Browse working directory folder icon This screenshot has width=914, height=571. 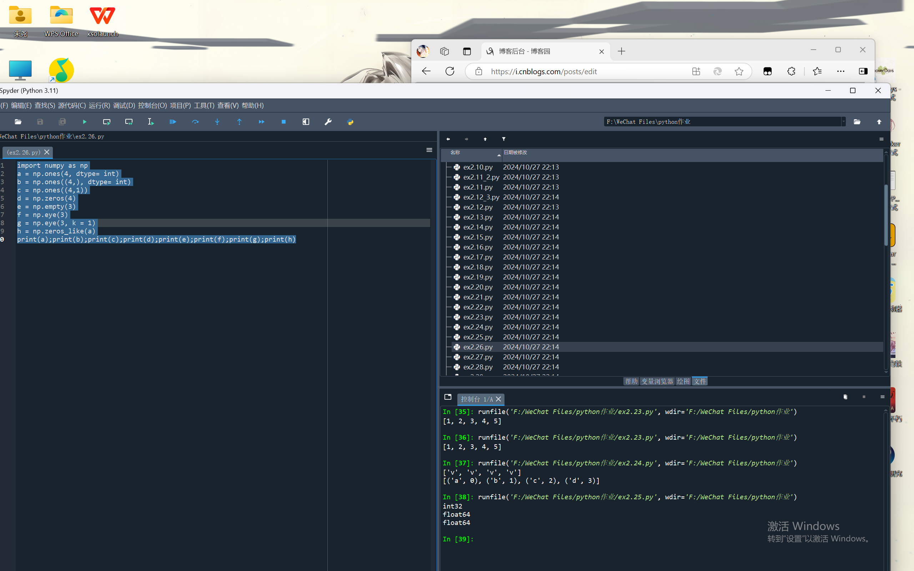point(857,122)
